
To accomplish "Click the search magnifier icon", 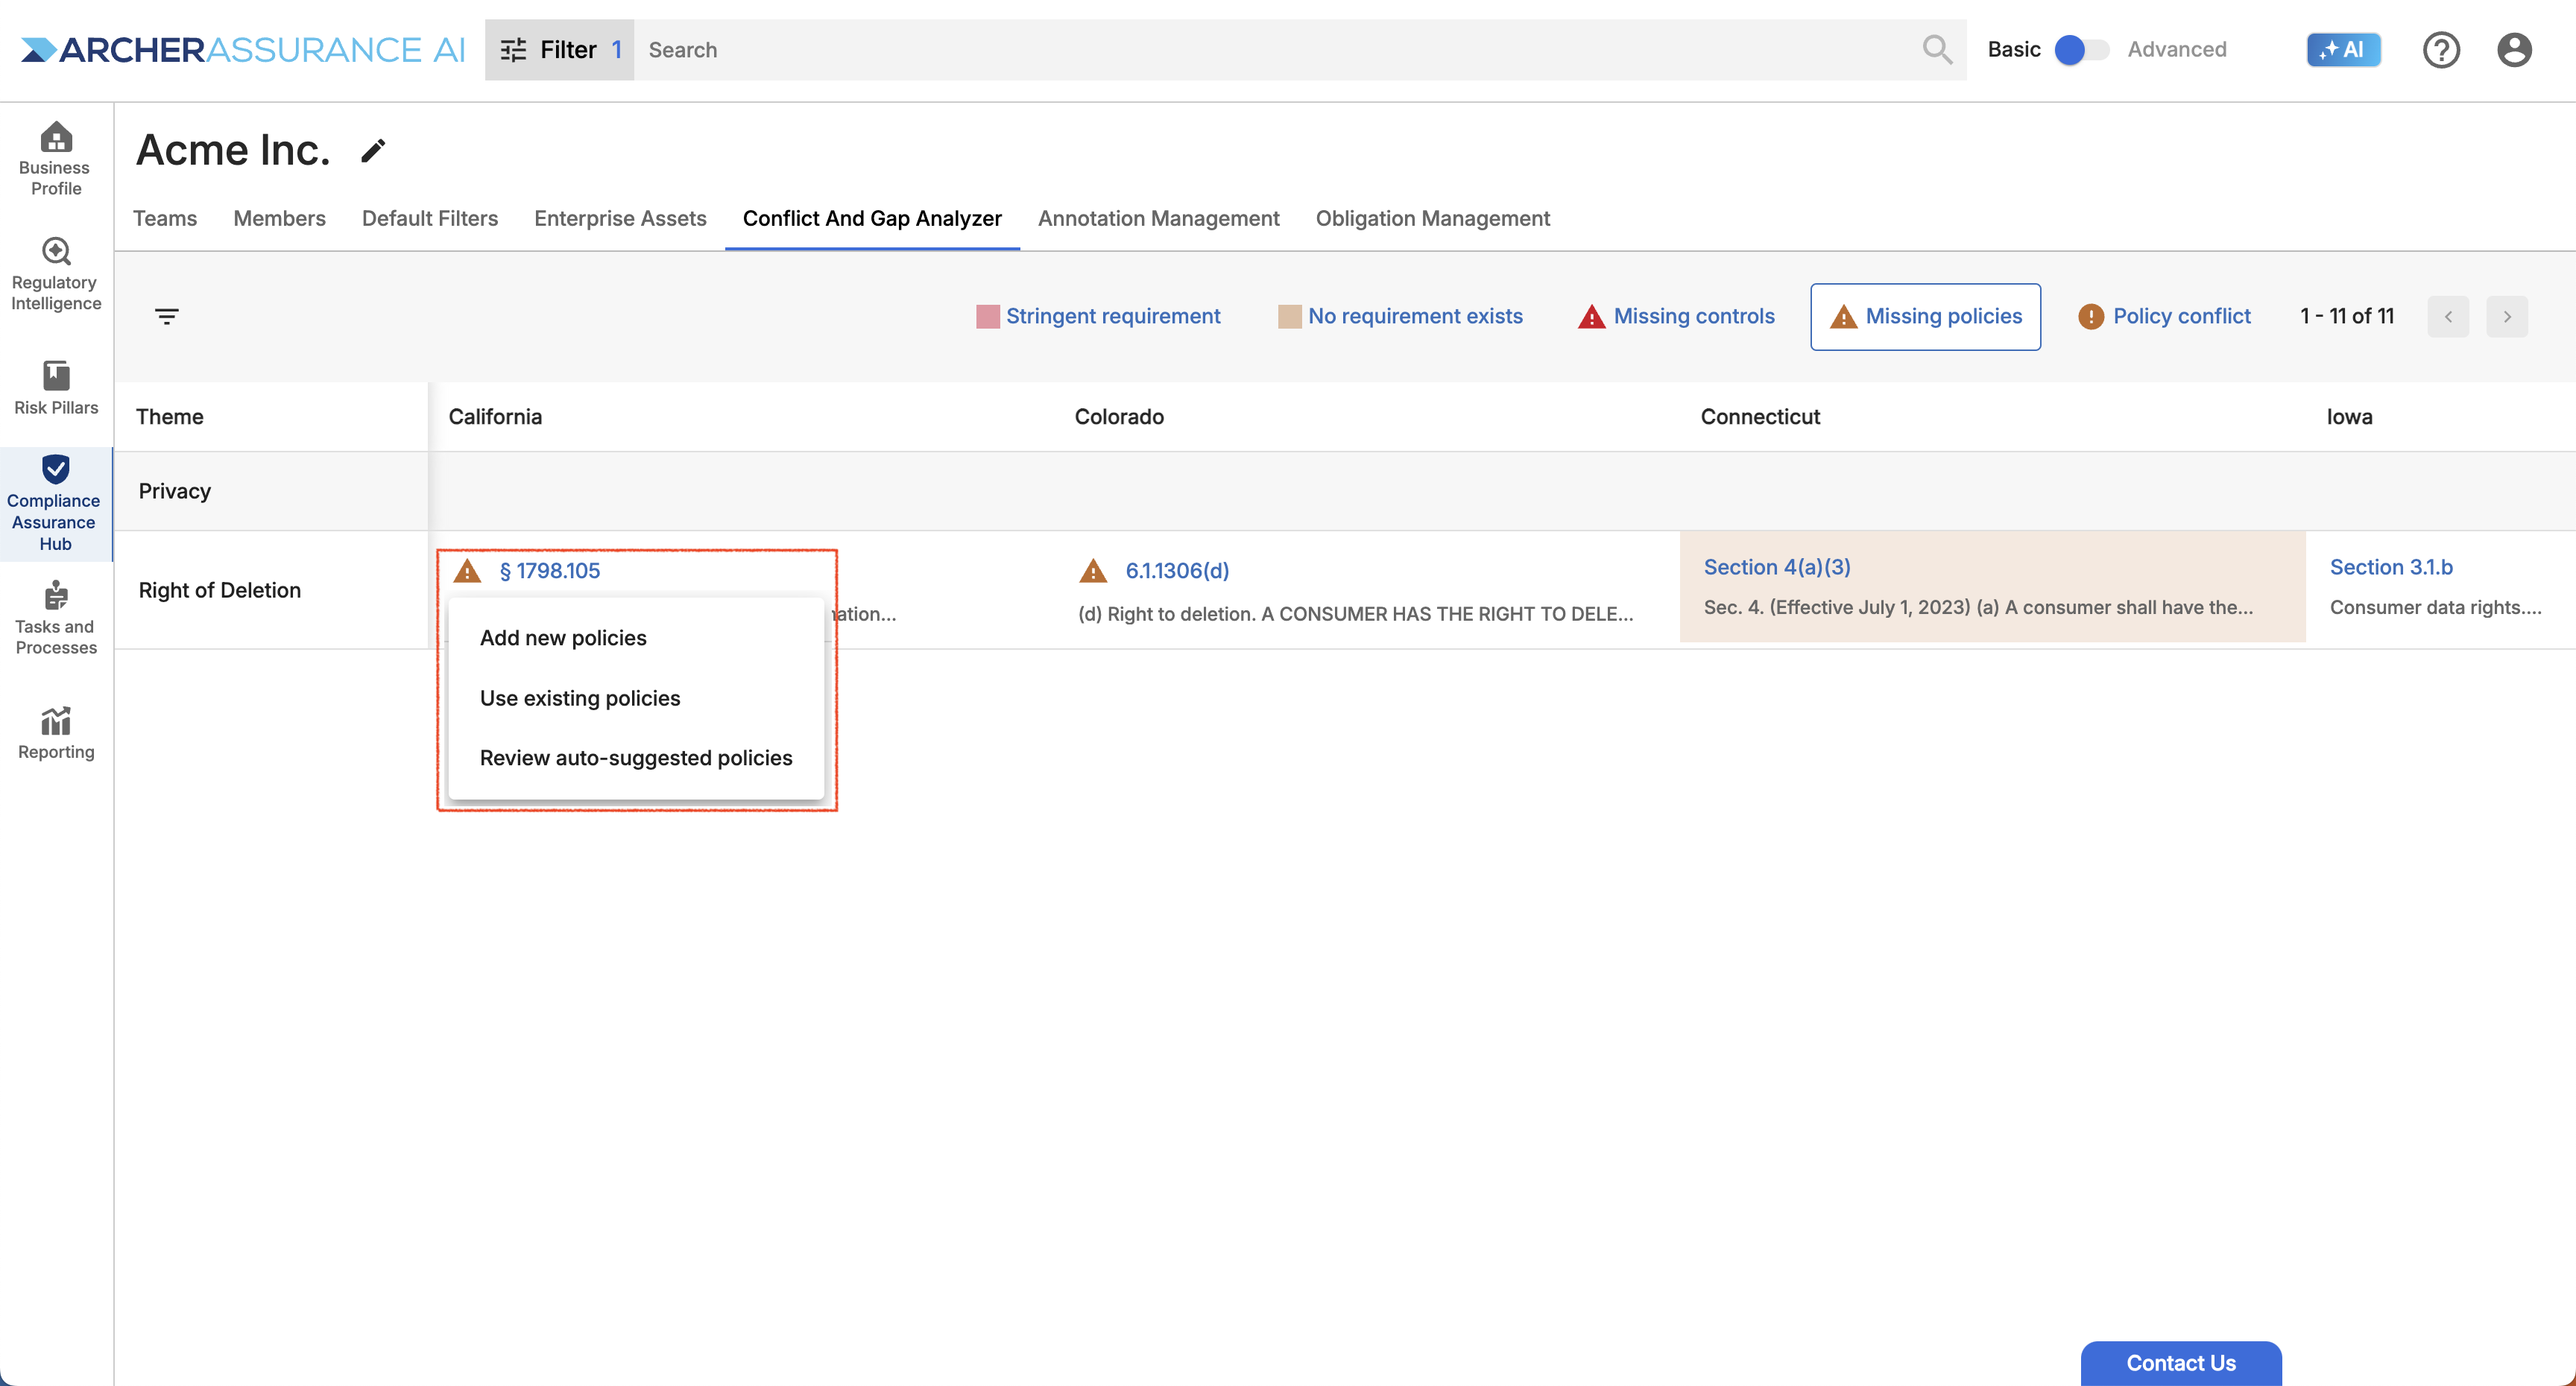I will coord(1937,49).
